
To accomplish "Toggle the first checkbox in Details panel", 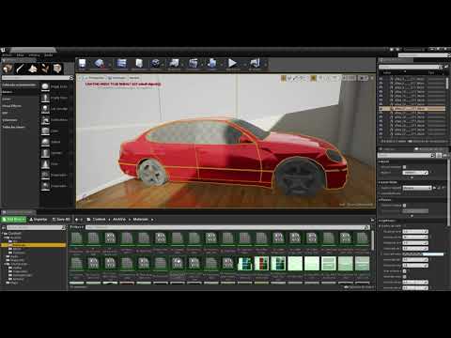I will coord(404,167).
